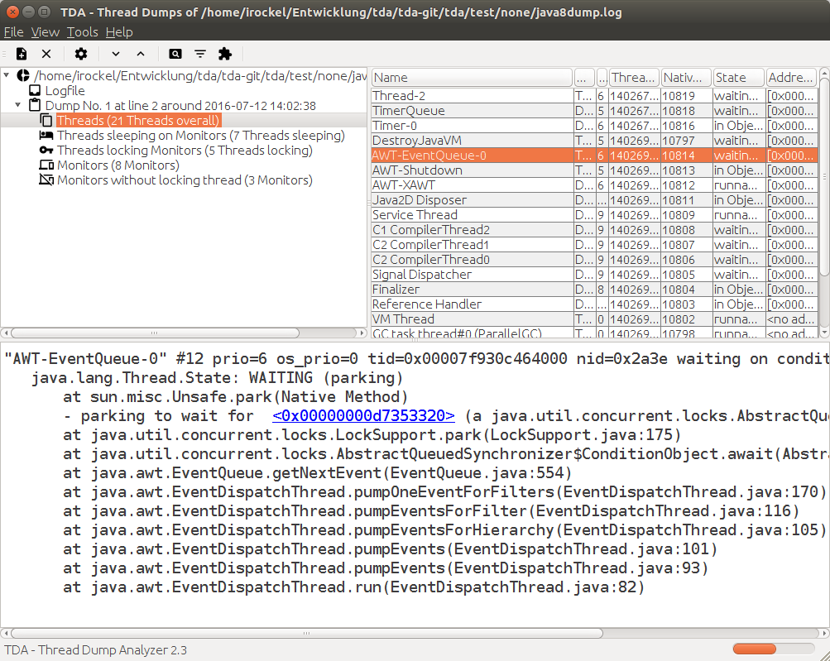Follow the 0x00000000d7353320 monitor link
830x661 pixels.
(x=363, y=416)
